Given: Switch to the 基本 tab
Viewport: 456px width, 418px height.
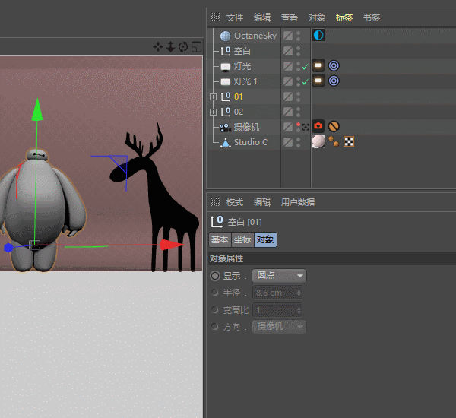Looking at the screenshot, I should (x=220, y=239).
